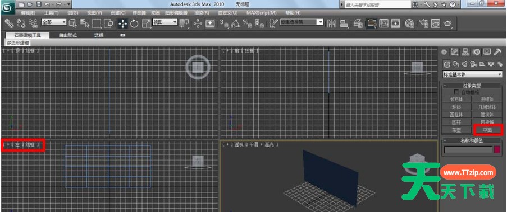Activate the Select and Scale tool
Screen dimensions: 507x212
click(x=146, y=23)
